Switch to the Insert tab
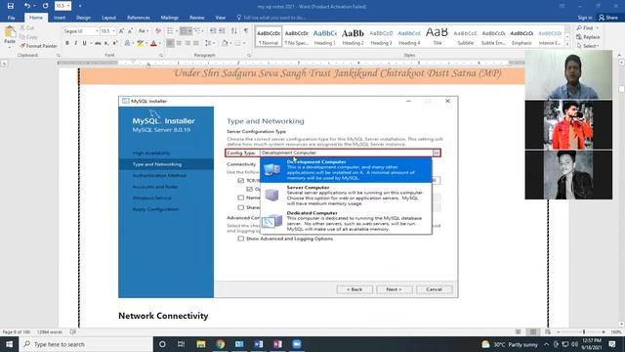The width and height of the screenshot is (625, 352). click(x=60, y=18)
